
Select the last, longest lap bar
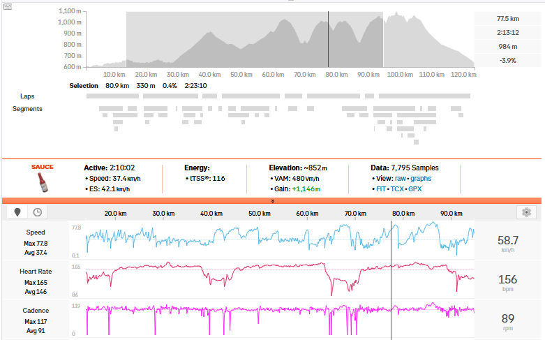424,96
